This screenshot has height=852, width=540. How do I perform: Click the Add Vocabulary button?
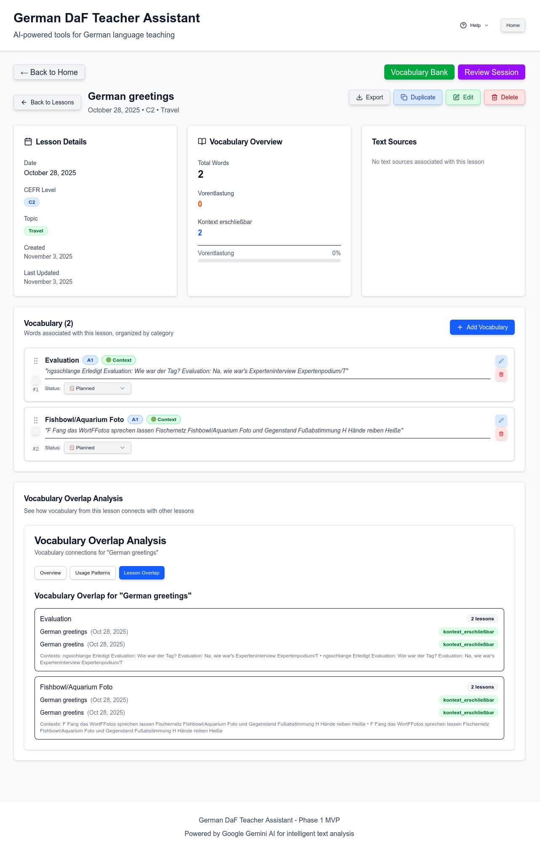click(482, 327)
